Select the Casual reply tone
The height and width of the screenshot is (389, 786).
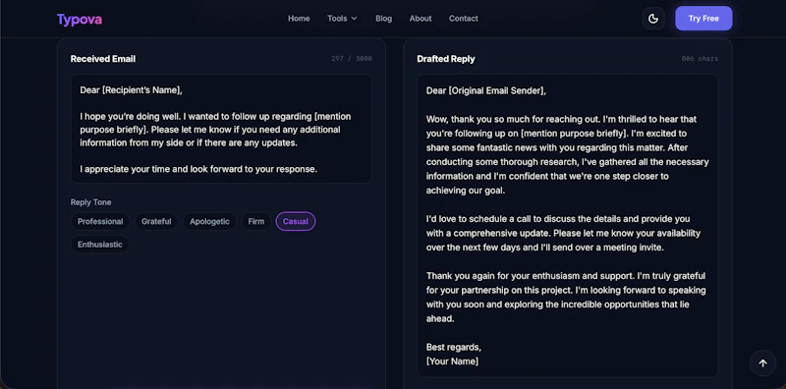(x=296, y=222)
